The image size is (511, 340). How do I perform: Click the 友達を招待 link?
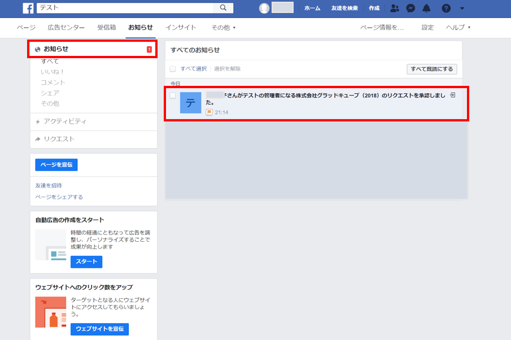coord(49,185)
